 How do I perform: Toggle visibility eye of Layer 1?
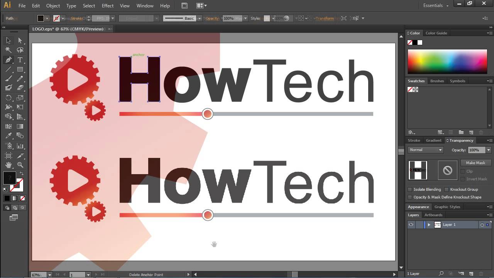(x=411, y=225)
